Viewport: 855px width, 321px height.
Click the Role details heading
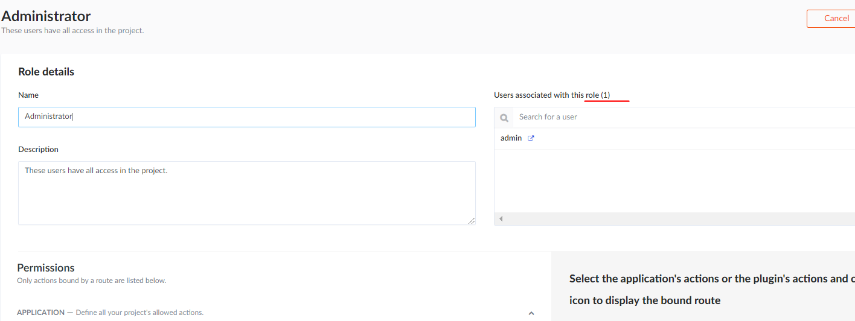click(x=46, y=72)
